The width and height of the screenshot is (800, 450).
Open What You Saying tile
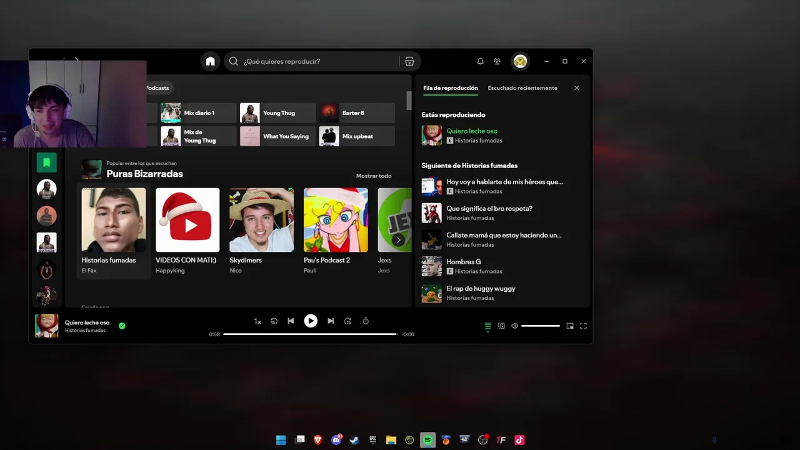click(278, 136)
